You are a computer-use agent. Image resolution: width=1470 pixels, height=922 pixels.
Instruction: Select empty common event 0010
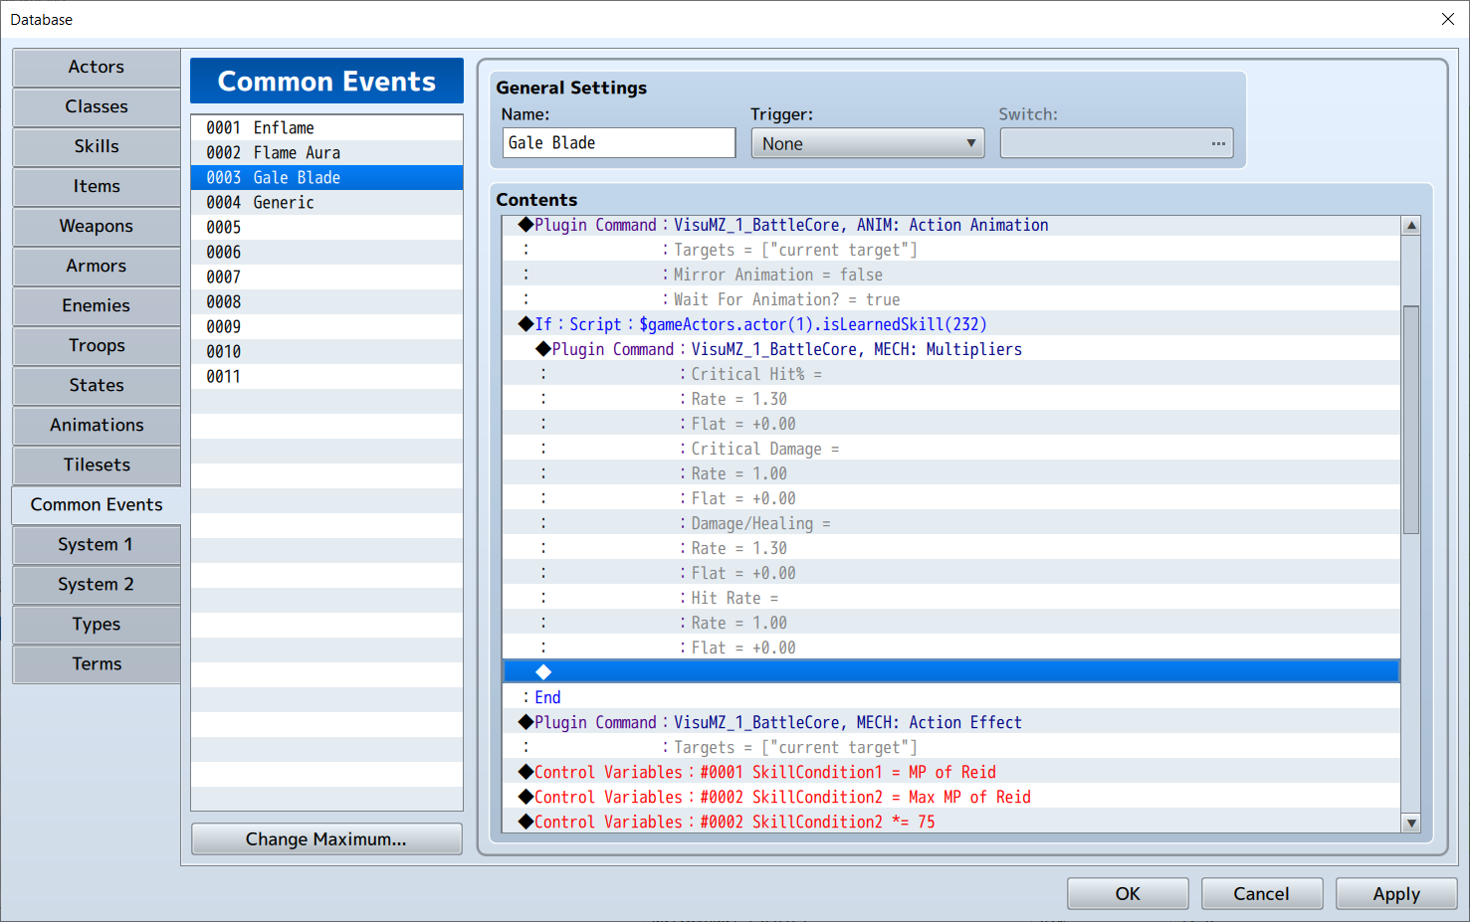point(326,352)
